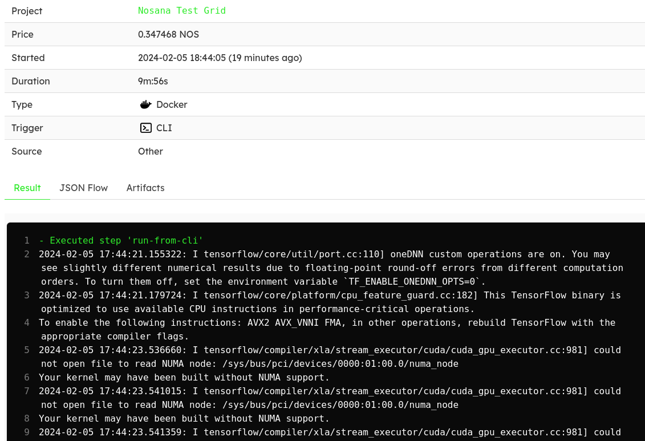Select the Result tab
Viewport: 645px width, 441px height.
click(x=27, y=188)
